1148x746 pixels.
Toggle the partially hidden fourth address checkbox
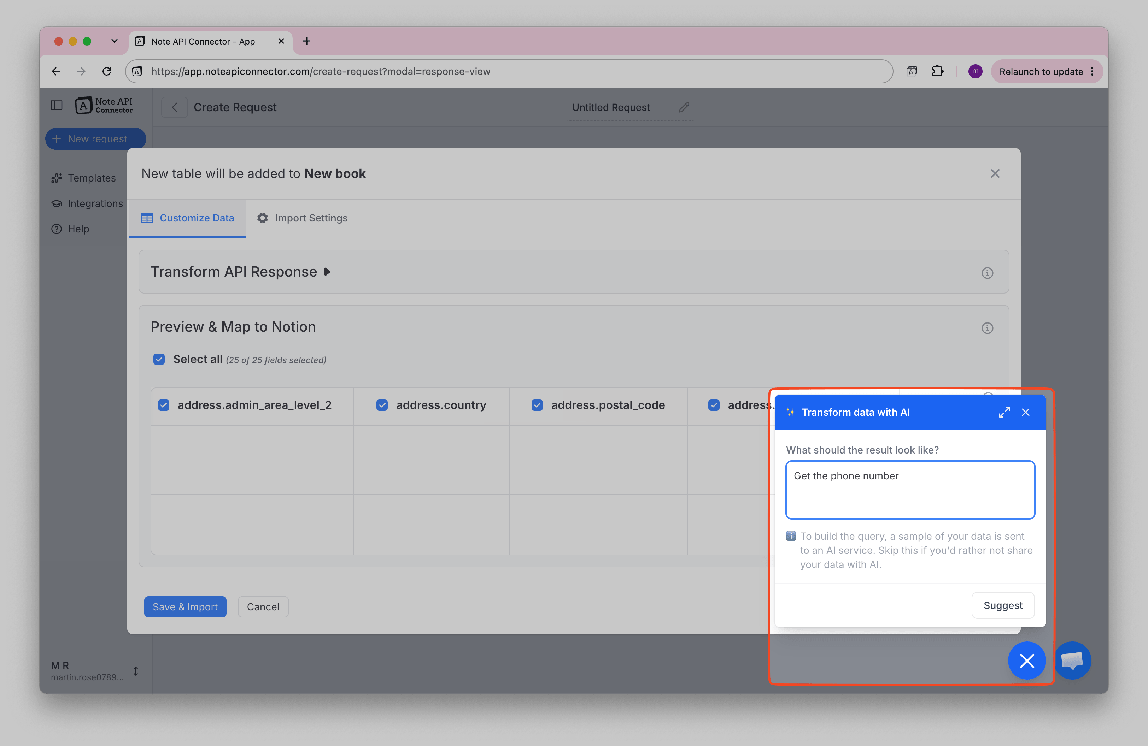(714, 405)
